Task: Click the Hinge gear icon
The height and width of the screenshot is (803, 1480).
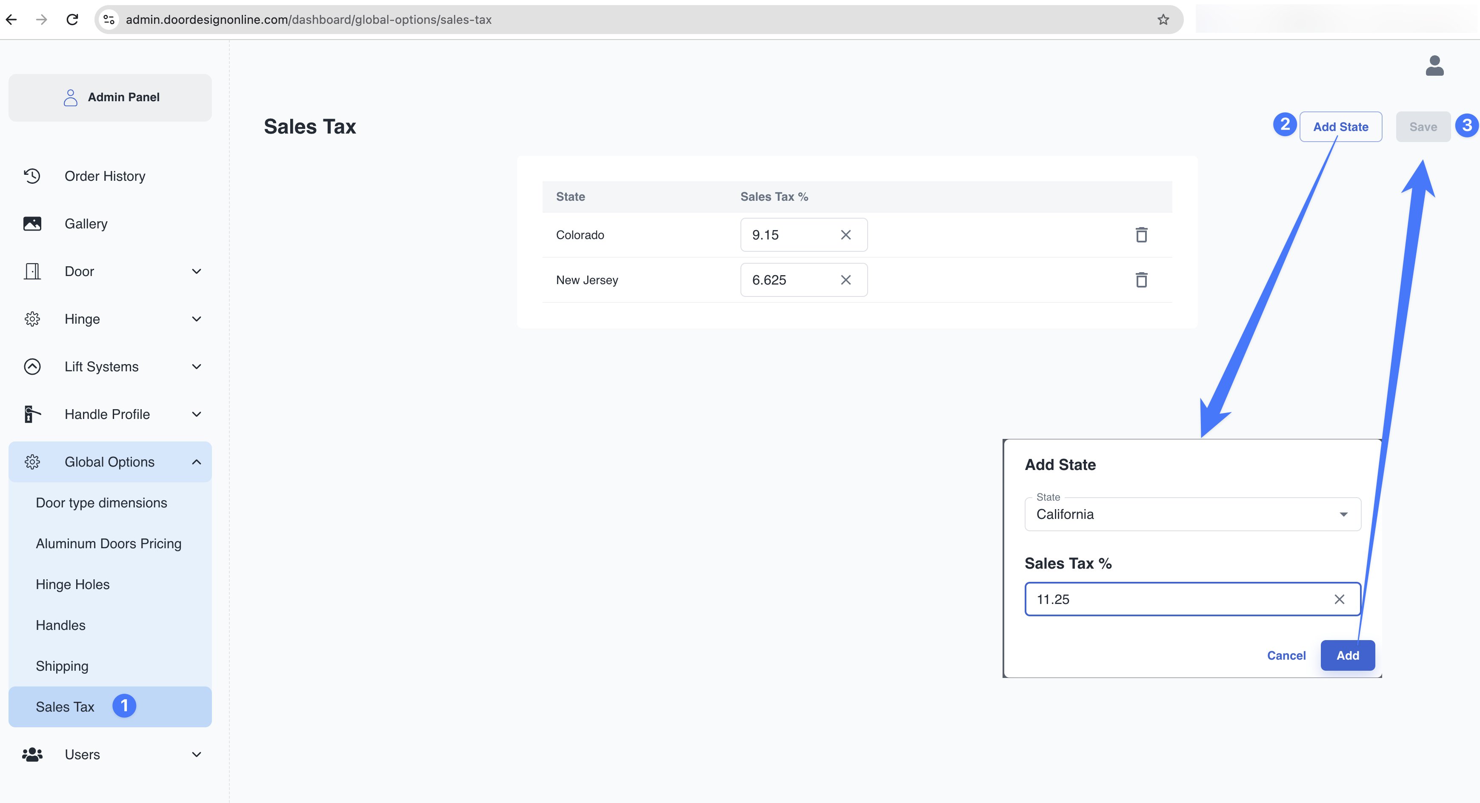Action: coord(32,319)
